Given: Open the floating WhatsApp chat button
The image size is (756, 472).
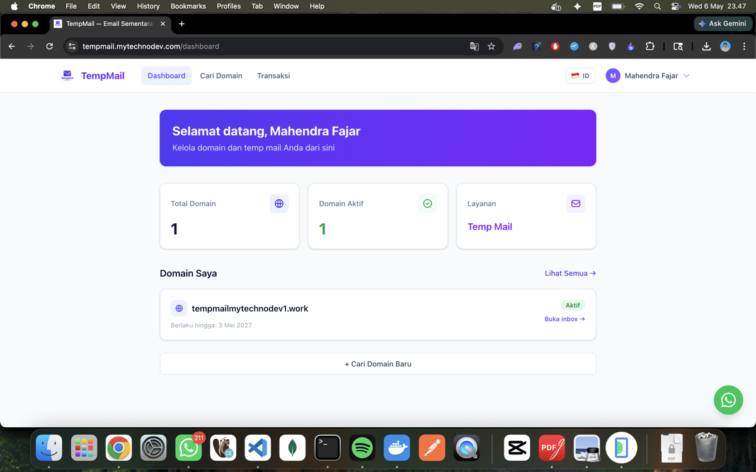Looking at the screenshot, I should 728,400.
